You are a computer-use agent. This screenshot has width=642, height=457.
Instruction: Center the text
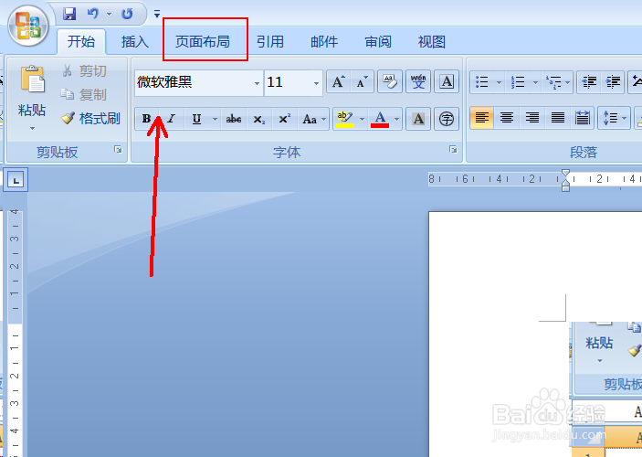point(507,118)
